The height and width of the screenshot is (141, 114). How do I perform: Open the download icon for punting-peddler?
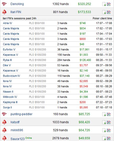point(104,114)
